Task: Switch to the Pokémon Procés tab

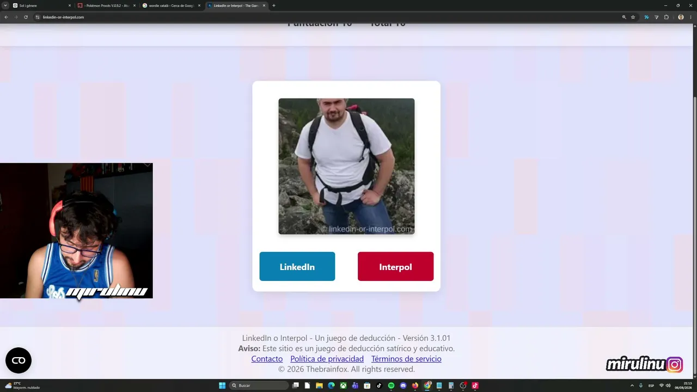Action: pyautogui.click(x=107, y=5)
